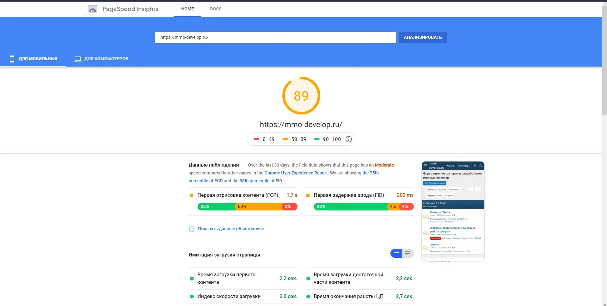Click FID green 92% bar segment
The height and width of the screenshot is (306, 607).
tap(350, 207)
